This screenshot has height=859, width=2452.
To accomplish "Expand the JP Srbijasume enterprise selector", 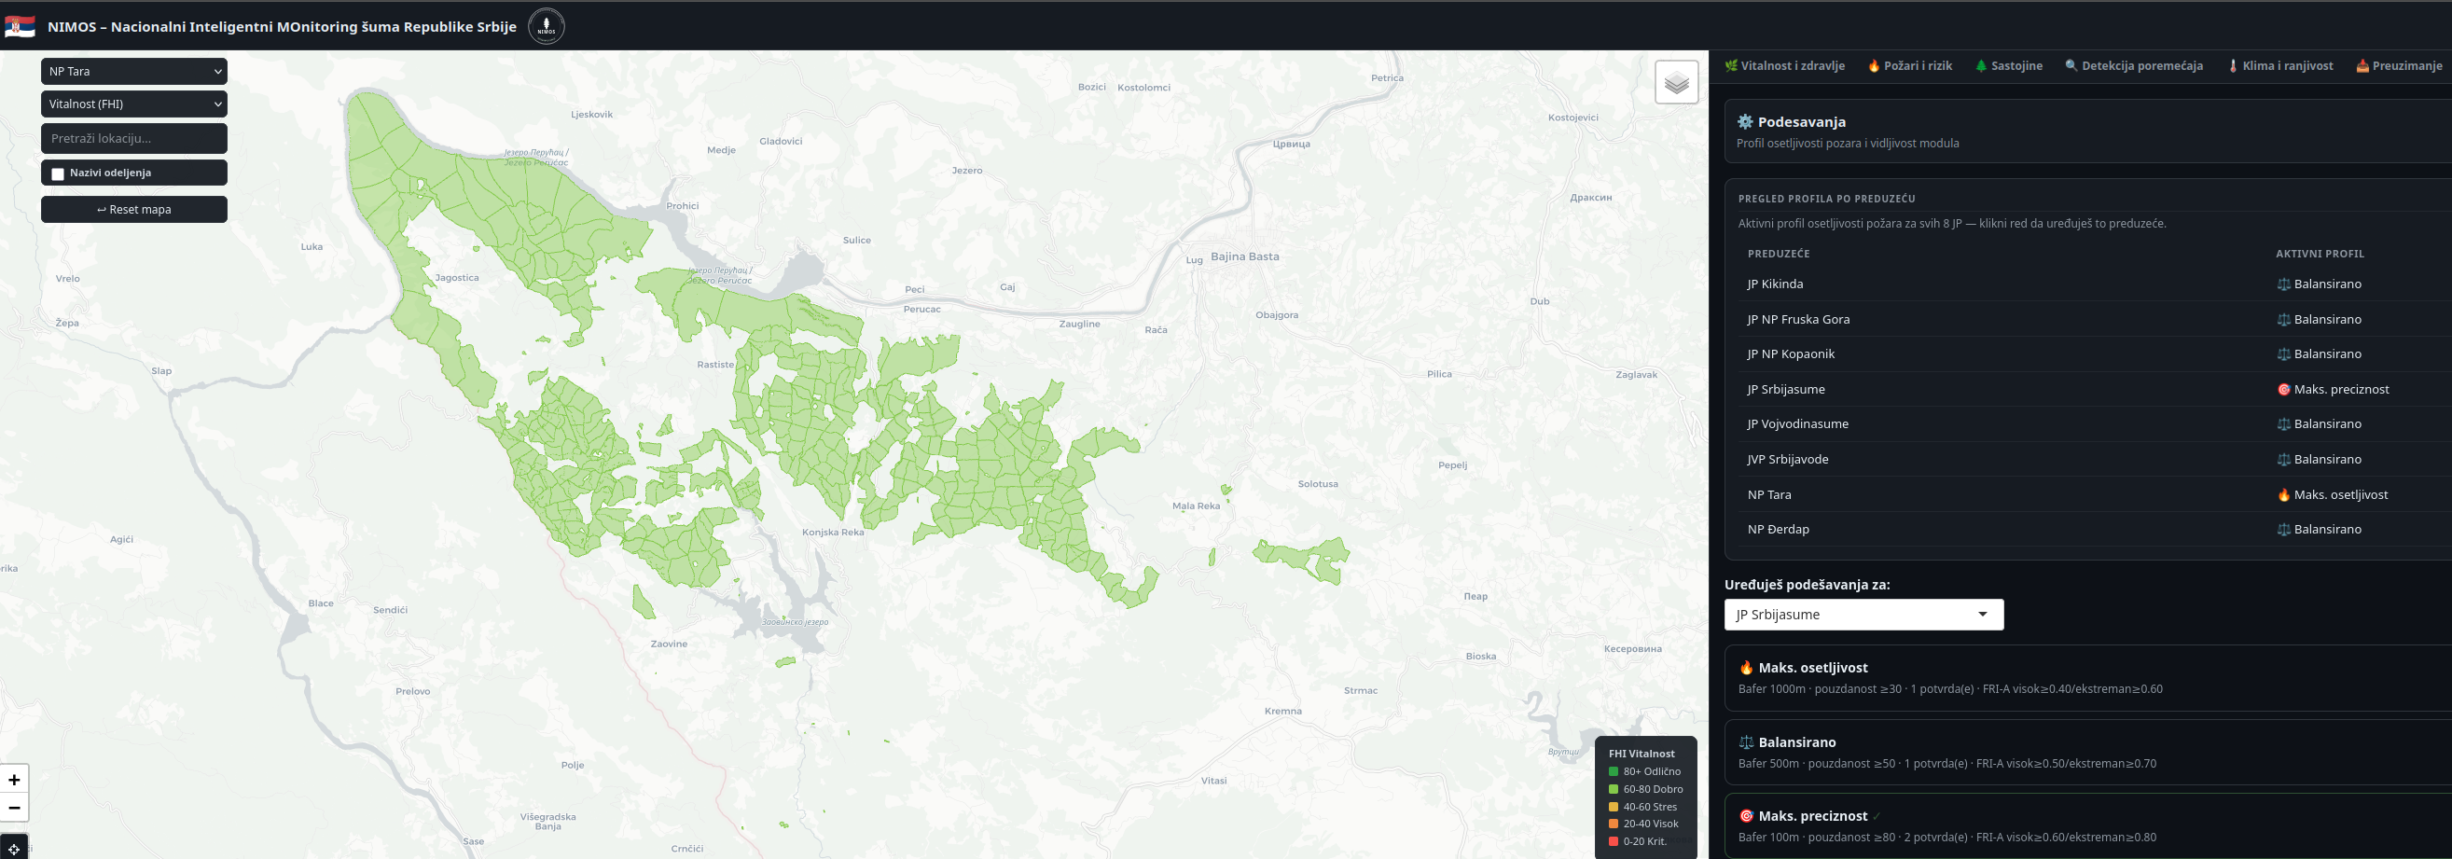I will tap(1863, 615).
